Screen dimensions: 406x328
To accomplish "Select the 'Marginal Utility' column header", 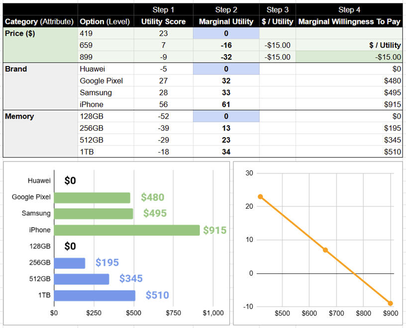I will pos(226,21).
